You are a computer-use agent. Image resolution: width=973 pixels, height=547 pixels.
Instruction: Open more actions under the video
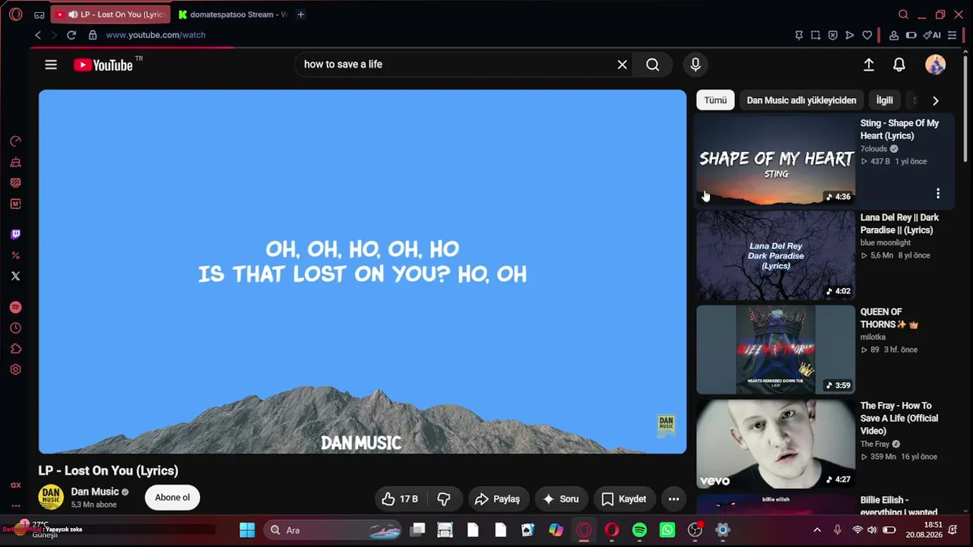673,499
